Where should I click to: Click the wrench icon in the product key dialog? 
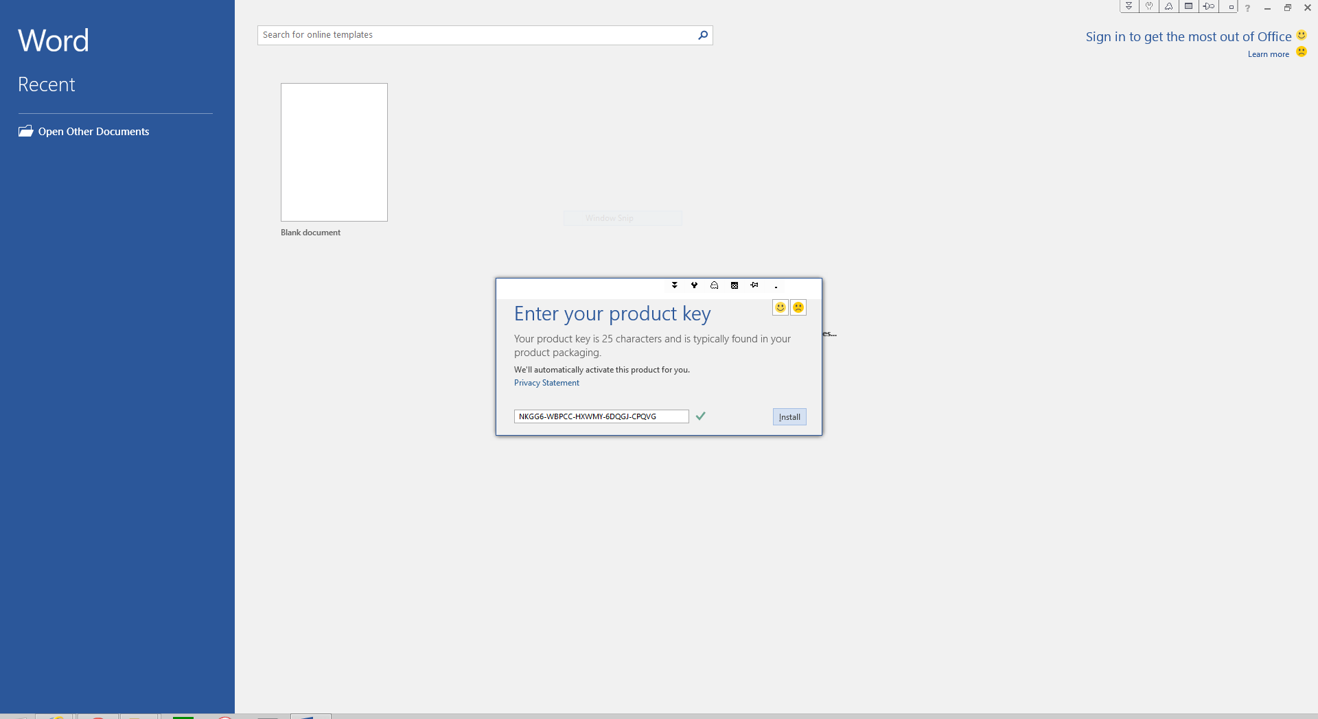695,285
